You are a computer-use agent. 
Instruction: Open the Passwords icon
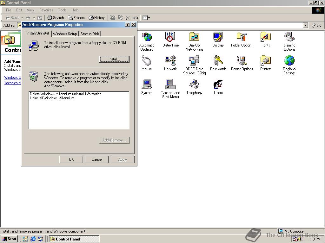click(x=218, y=63)
